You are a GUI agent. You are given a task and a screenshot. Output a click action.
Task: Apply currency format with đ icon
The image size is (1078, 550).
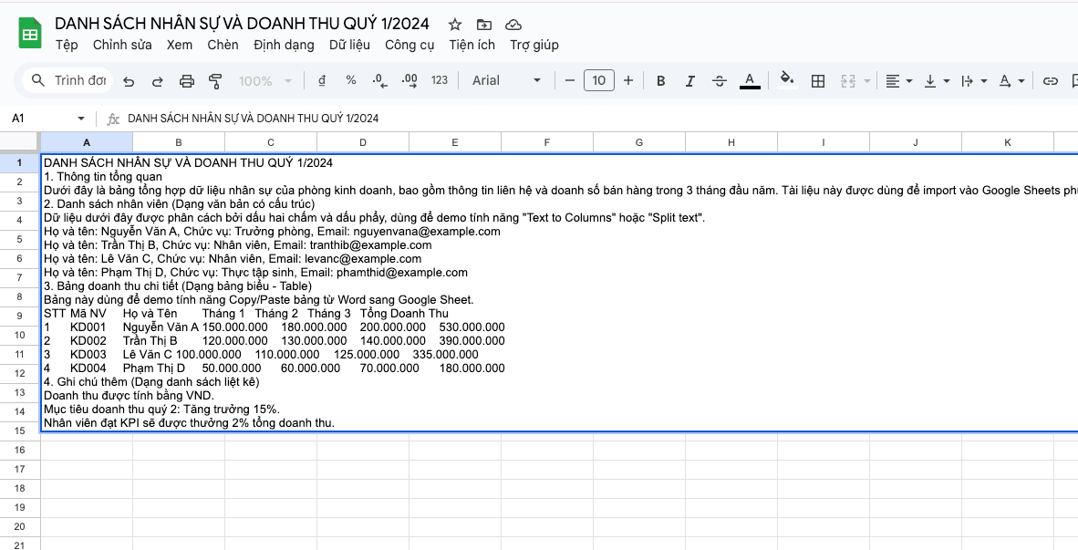point(321,80)
